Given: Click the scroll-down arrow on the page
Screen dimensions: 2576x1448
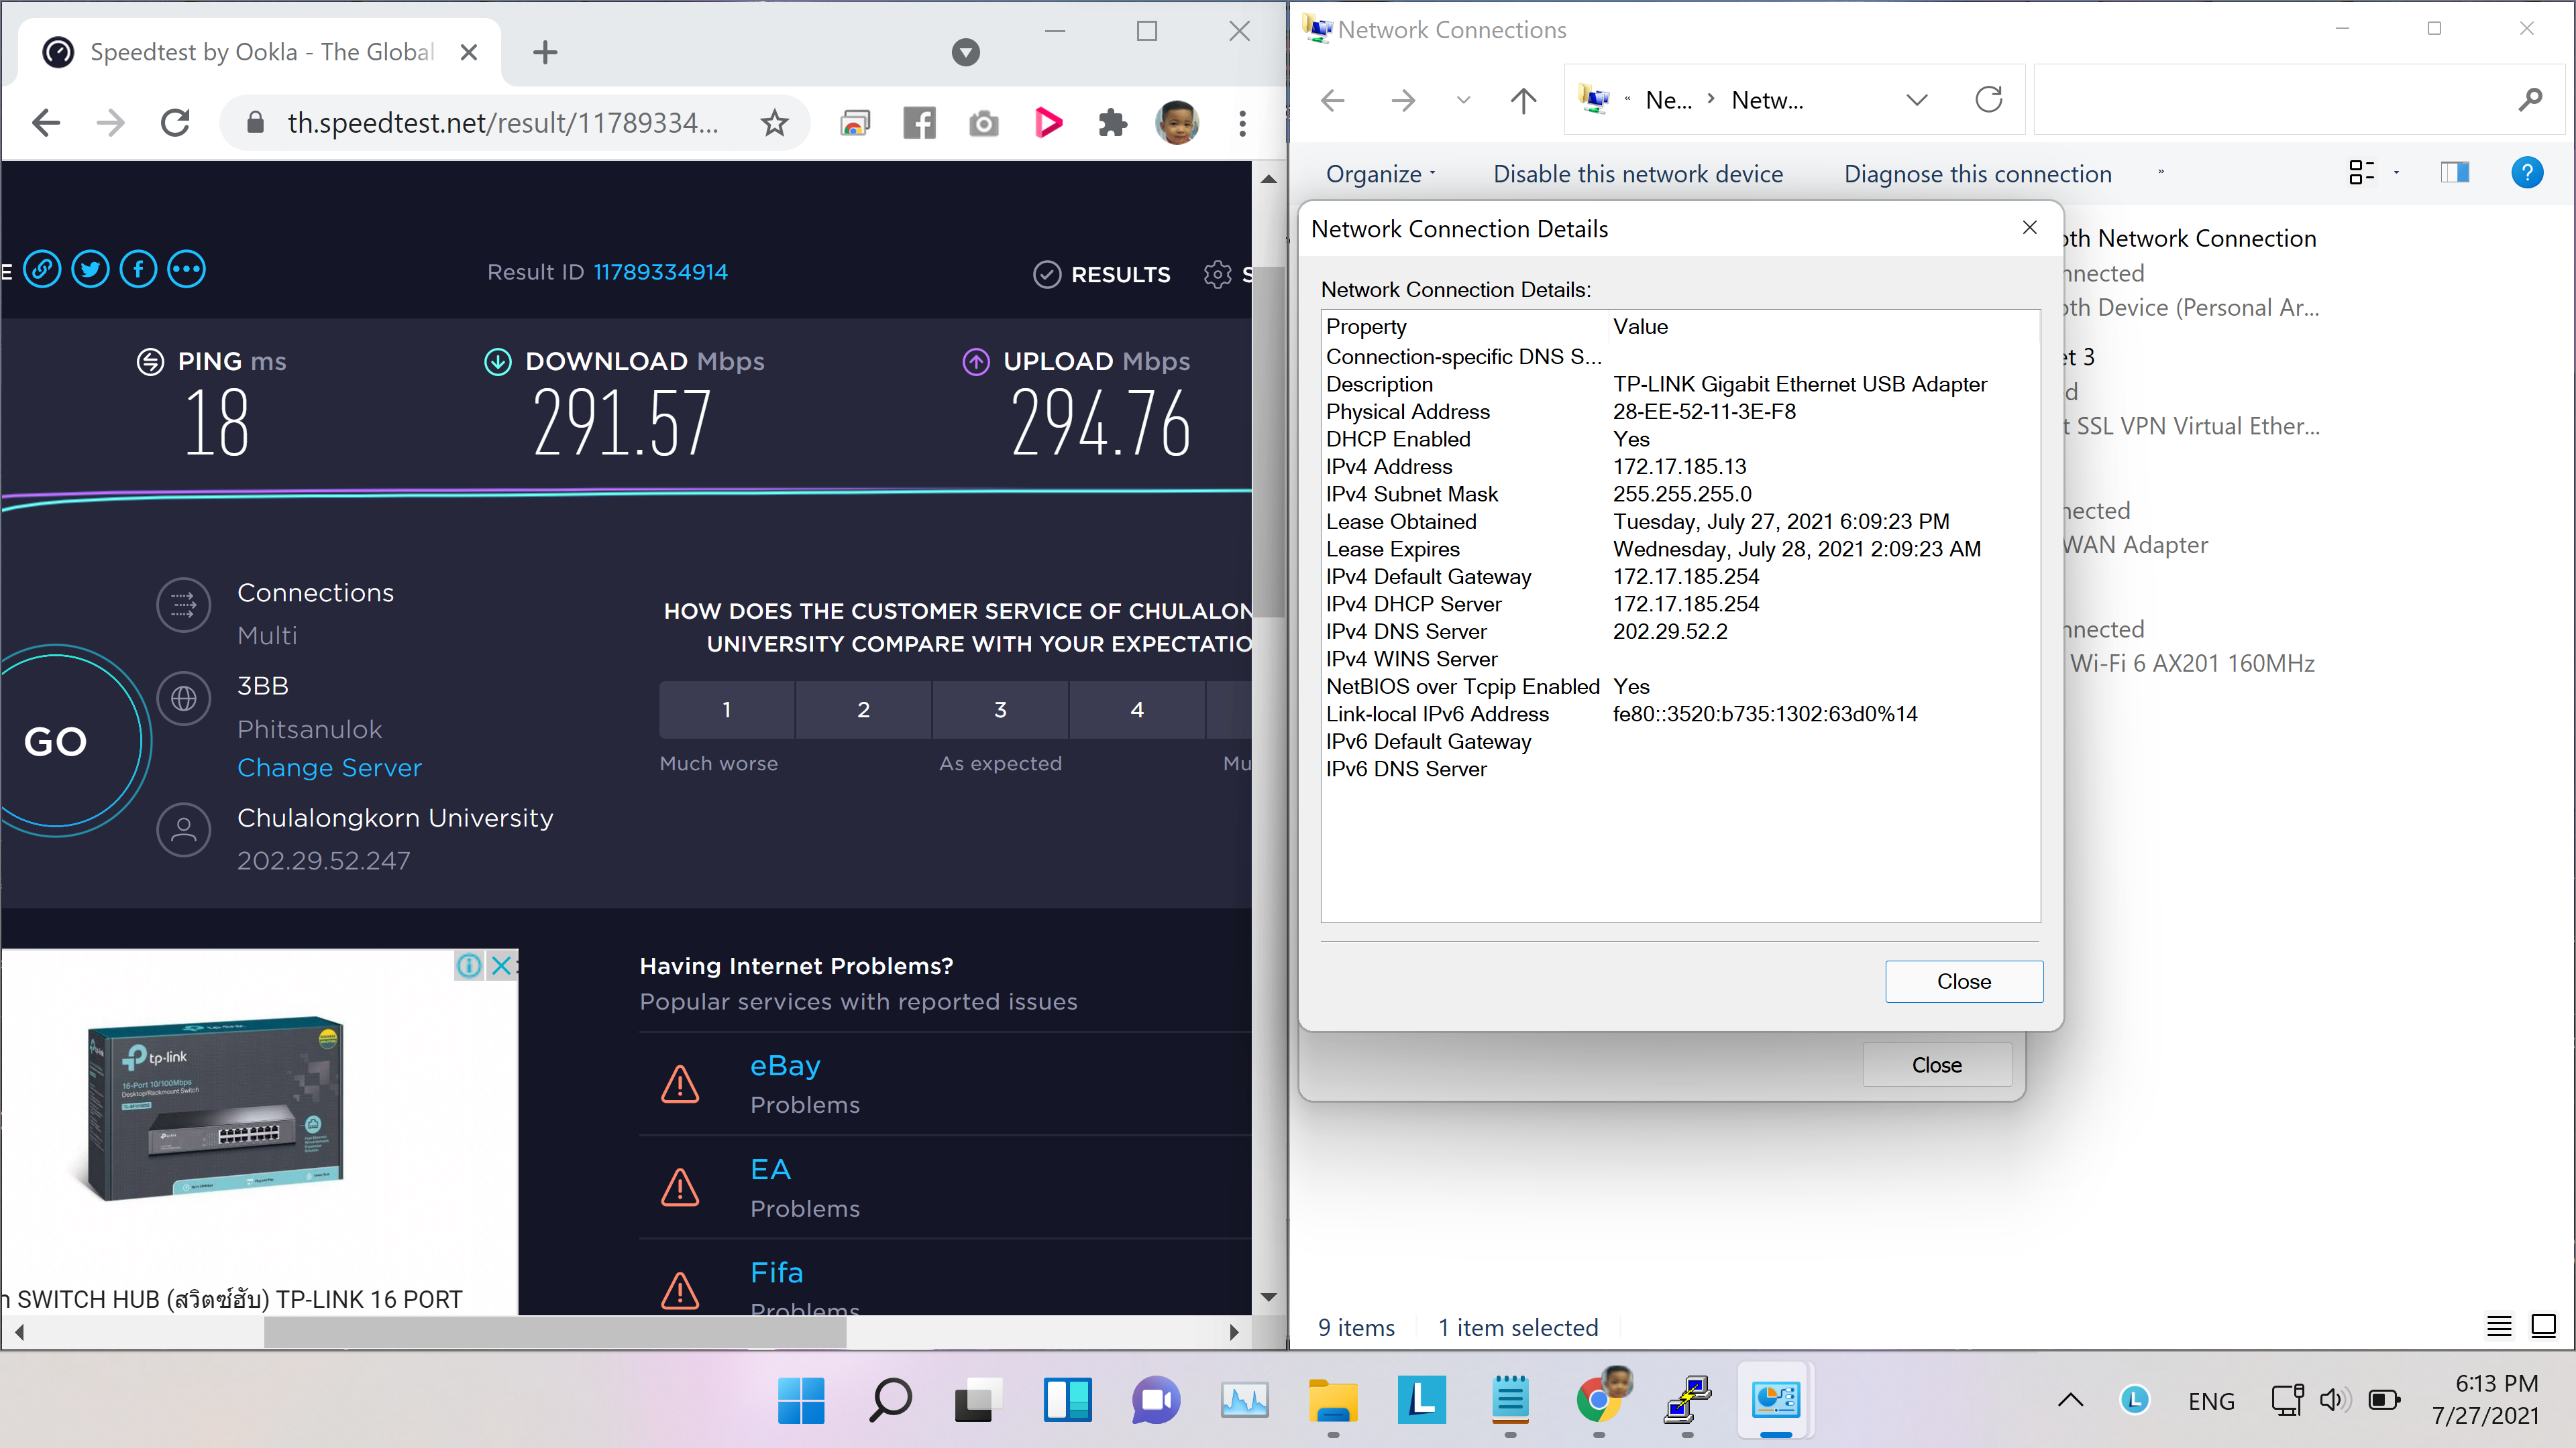Looking at the screenshot, I should tap(1269, 1297).
